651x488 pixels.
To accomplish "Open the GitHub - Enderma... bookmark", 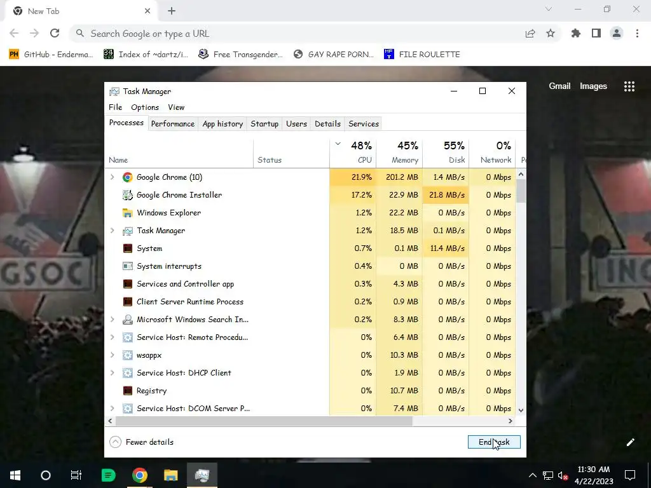I will tap(51, 55).
